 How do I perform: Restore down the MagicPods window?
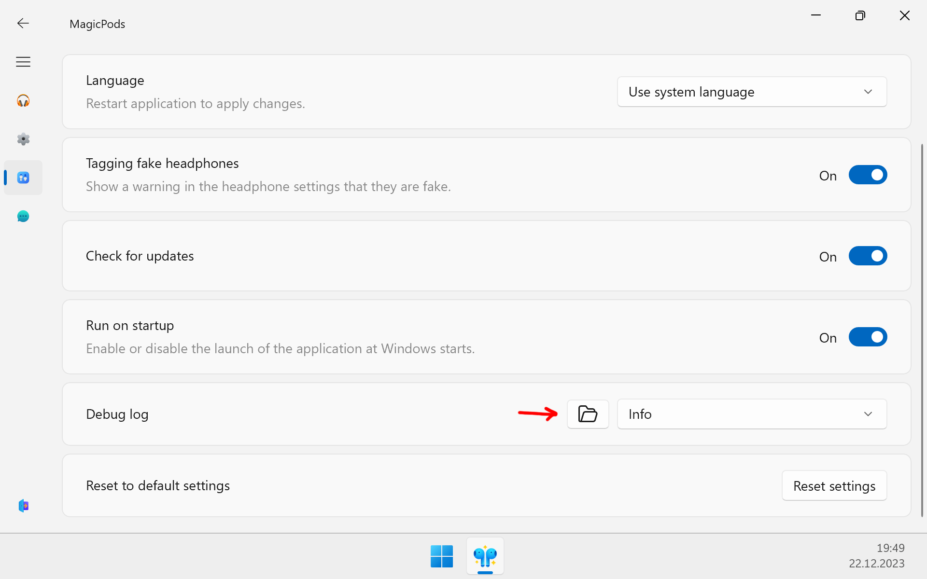point(860,16)
